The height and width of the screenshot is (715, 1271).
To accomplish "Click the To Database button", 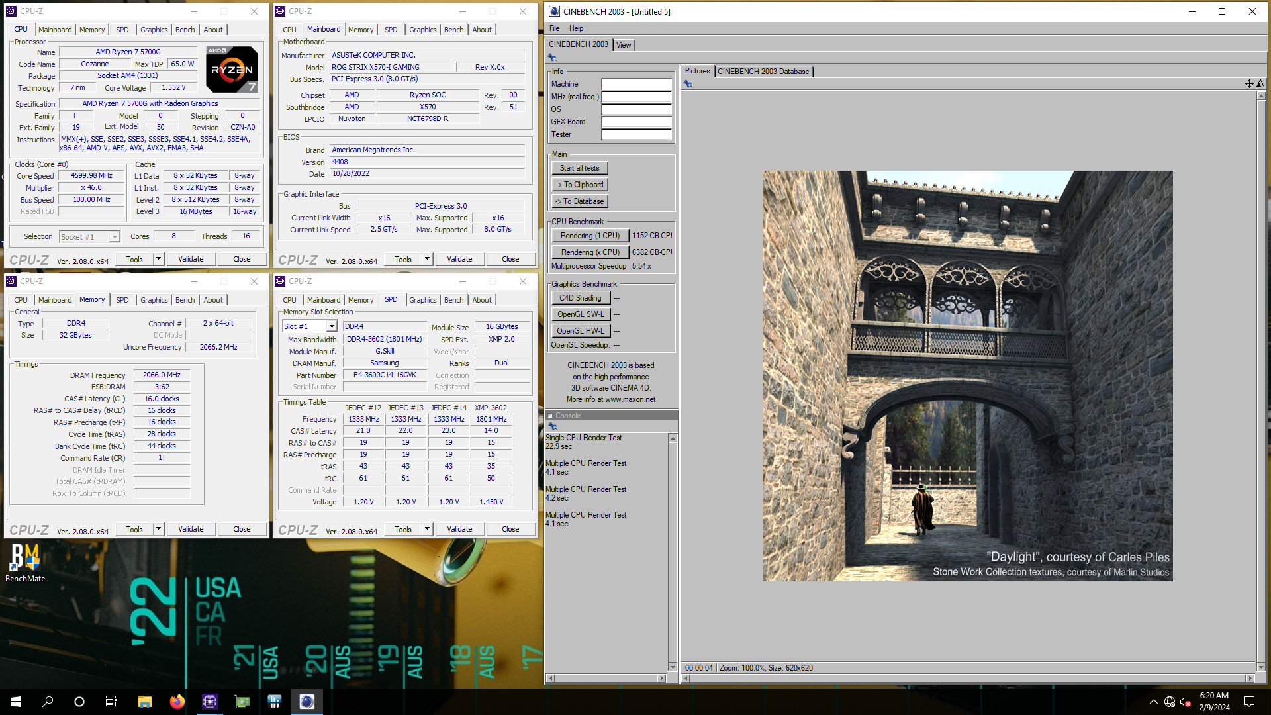I will pos(580,201).
